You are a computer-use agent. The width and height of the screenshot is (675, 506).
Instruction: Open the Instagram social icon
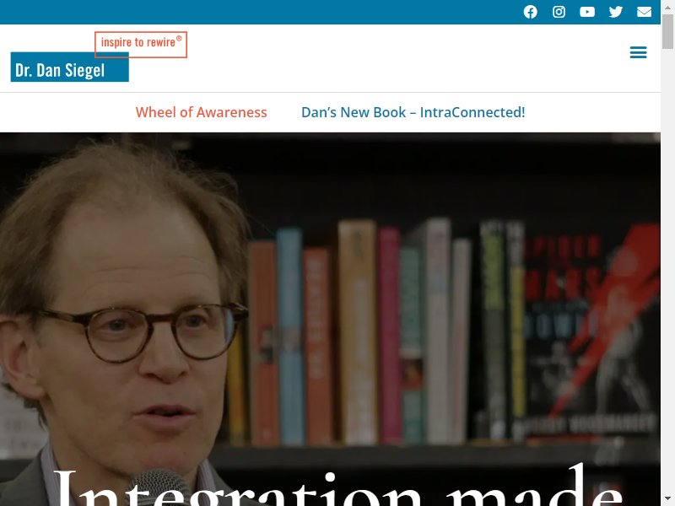(559, 12)
